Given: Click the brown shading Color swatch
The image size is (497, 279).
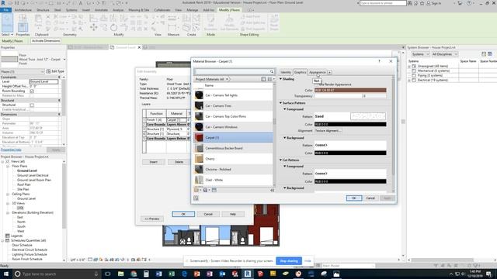Looking at the screenshot, I should [350, 90].
